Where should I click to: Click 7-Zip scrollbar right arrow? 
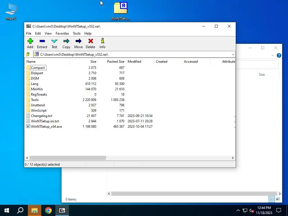coord(233,158)
